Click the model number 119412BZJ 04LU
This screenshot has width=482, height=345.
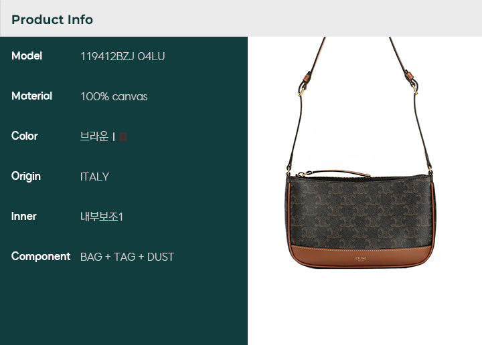(x=123, y=56)
